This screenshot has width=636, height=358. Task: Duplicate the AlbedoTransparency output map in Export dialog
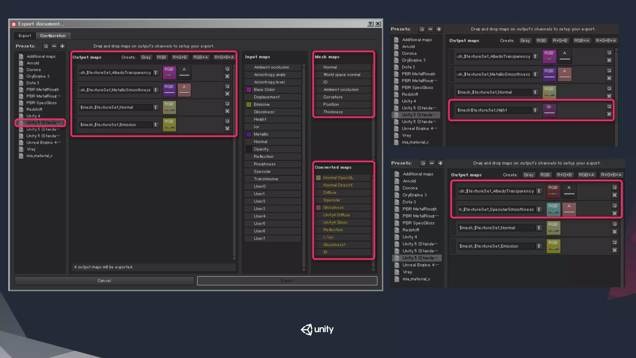(x=227, y=69)
